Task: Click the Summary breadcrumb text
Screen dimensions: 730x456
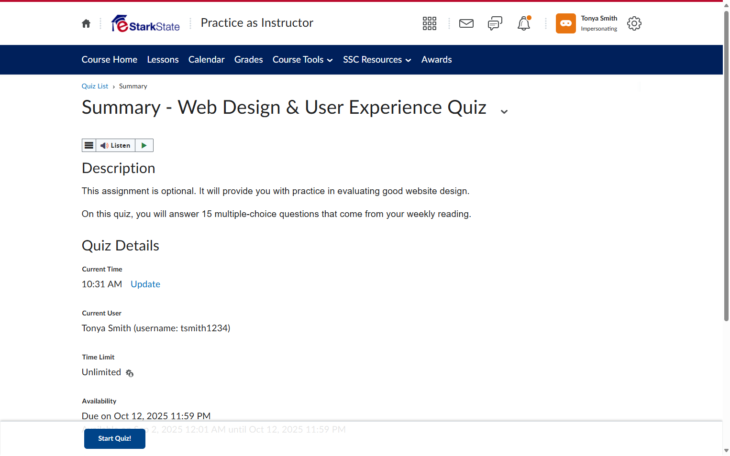Action: [x=133, y=86]
